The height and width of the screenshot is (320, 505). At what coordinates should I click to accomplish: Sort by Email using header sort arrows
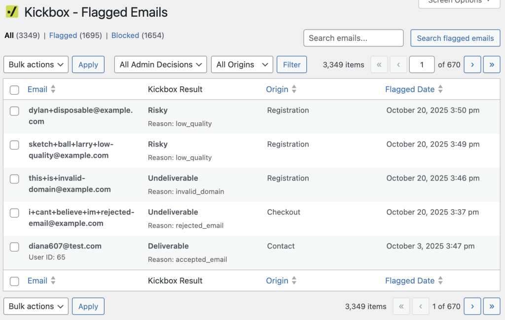(x=53, y=89)
